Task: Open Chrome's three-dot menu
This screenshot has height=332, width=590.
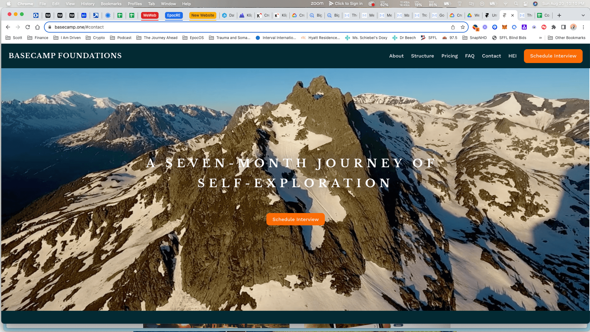Action: tap(583, 27)
